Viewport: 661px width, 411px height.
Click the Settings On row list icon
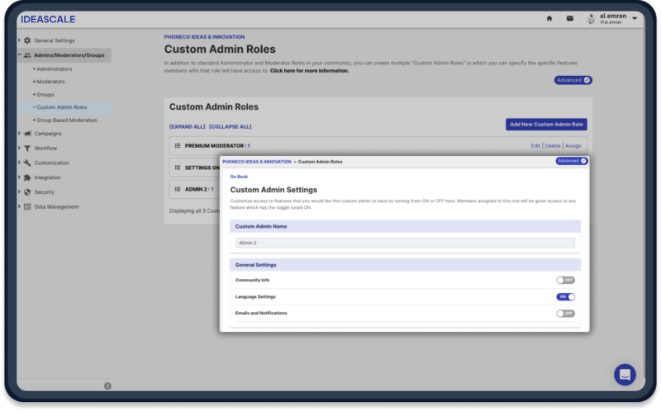(178, 168)
